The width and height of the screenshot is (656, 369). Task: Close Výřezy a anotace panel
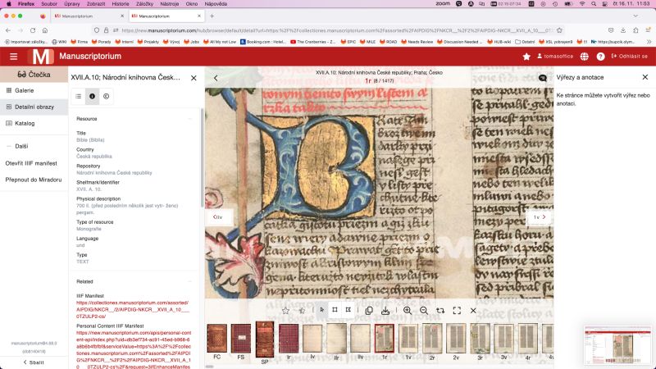(645, 77)
